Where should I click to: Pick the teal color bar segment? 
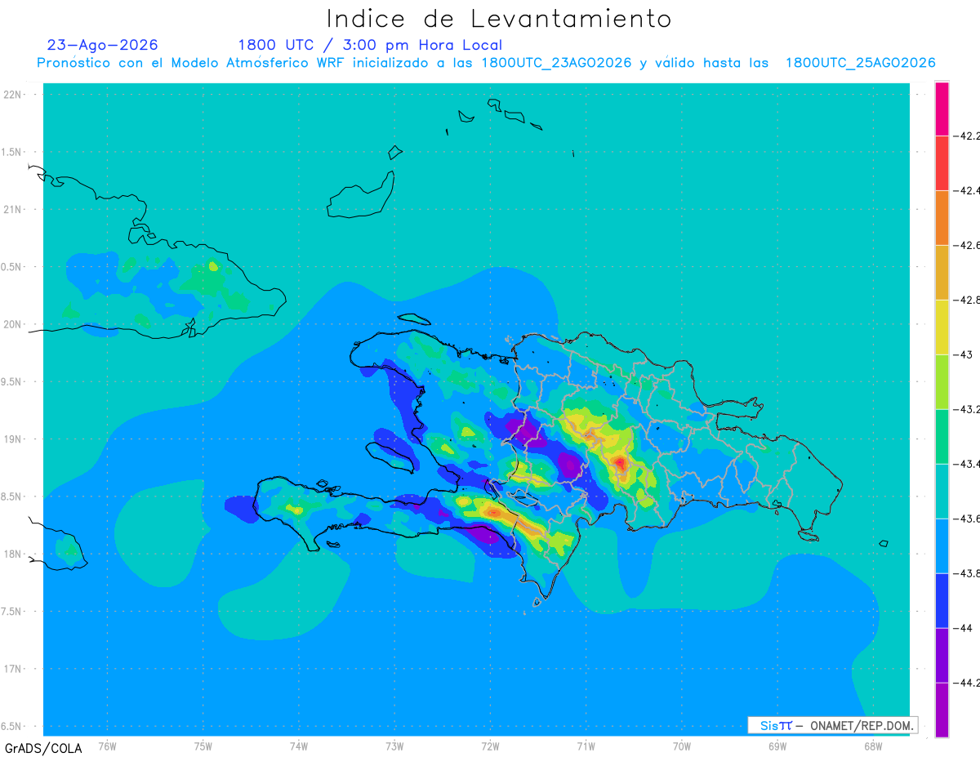942,491
